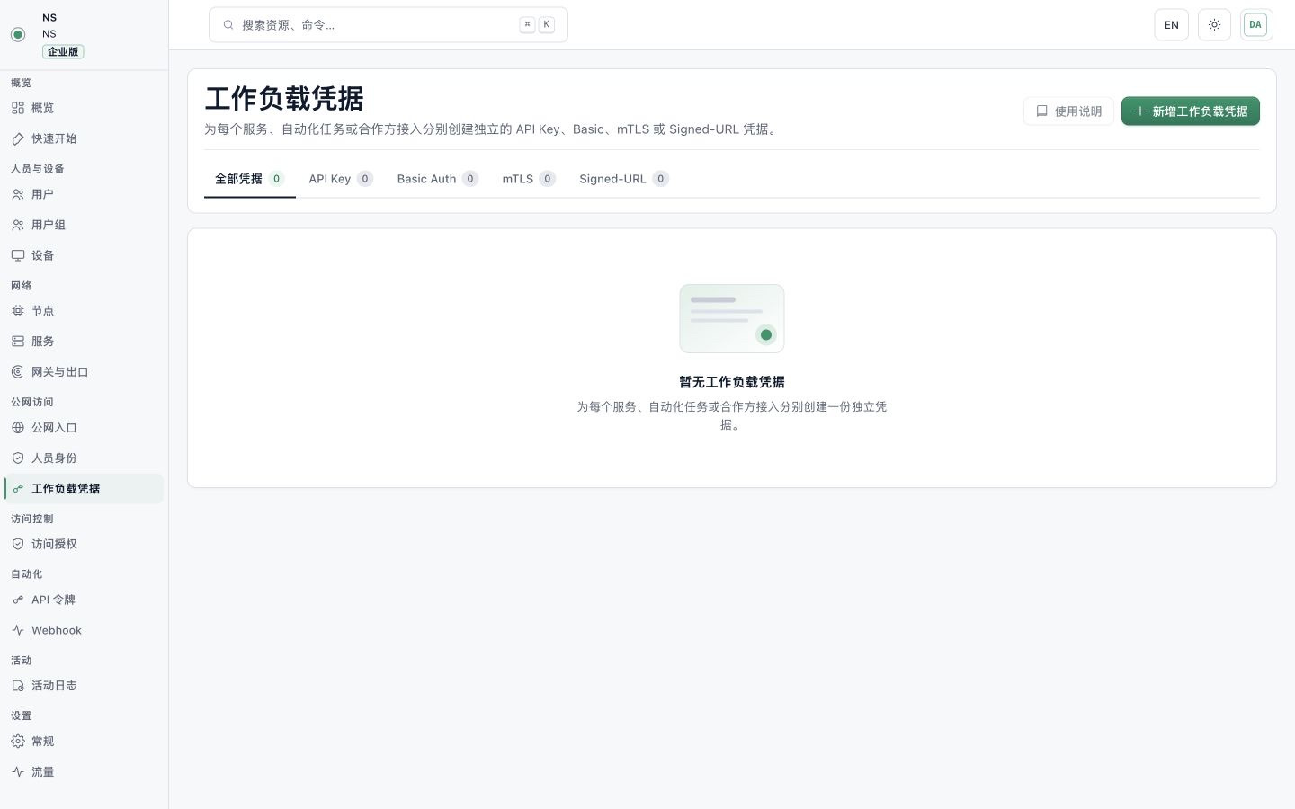The width and height of the screenshot is (1295, 809).
Task: Click 新增工作负载凭据 button
Action: (x=1191, y=111)
